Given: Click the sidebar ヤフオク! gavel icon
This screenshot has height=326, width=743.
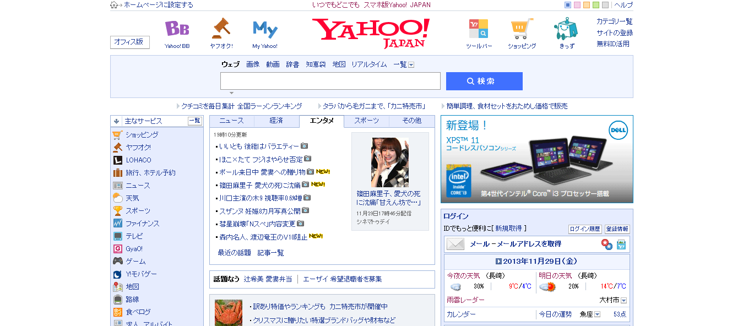Looking at the screenshot, I should point(117,147).
